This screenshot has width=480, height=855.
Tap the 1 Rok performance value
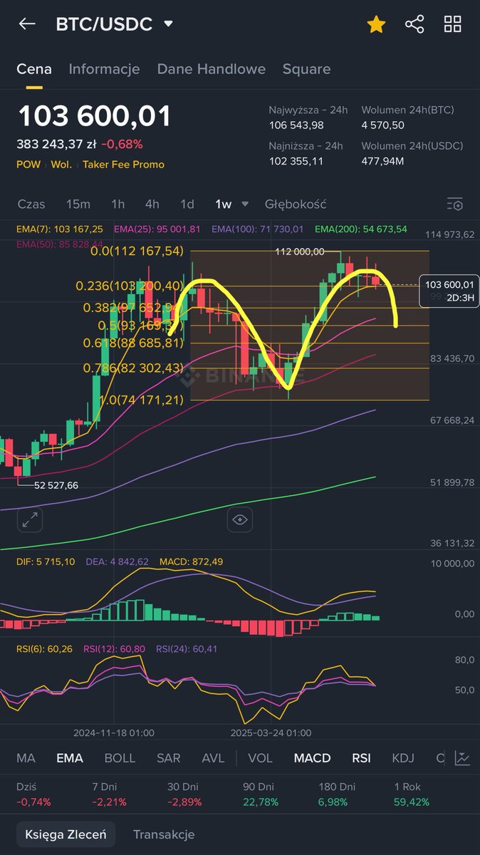pyautogui.click(x=412, y=802)
